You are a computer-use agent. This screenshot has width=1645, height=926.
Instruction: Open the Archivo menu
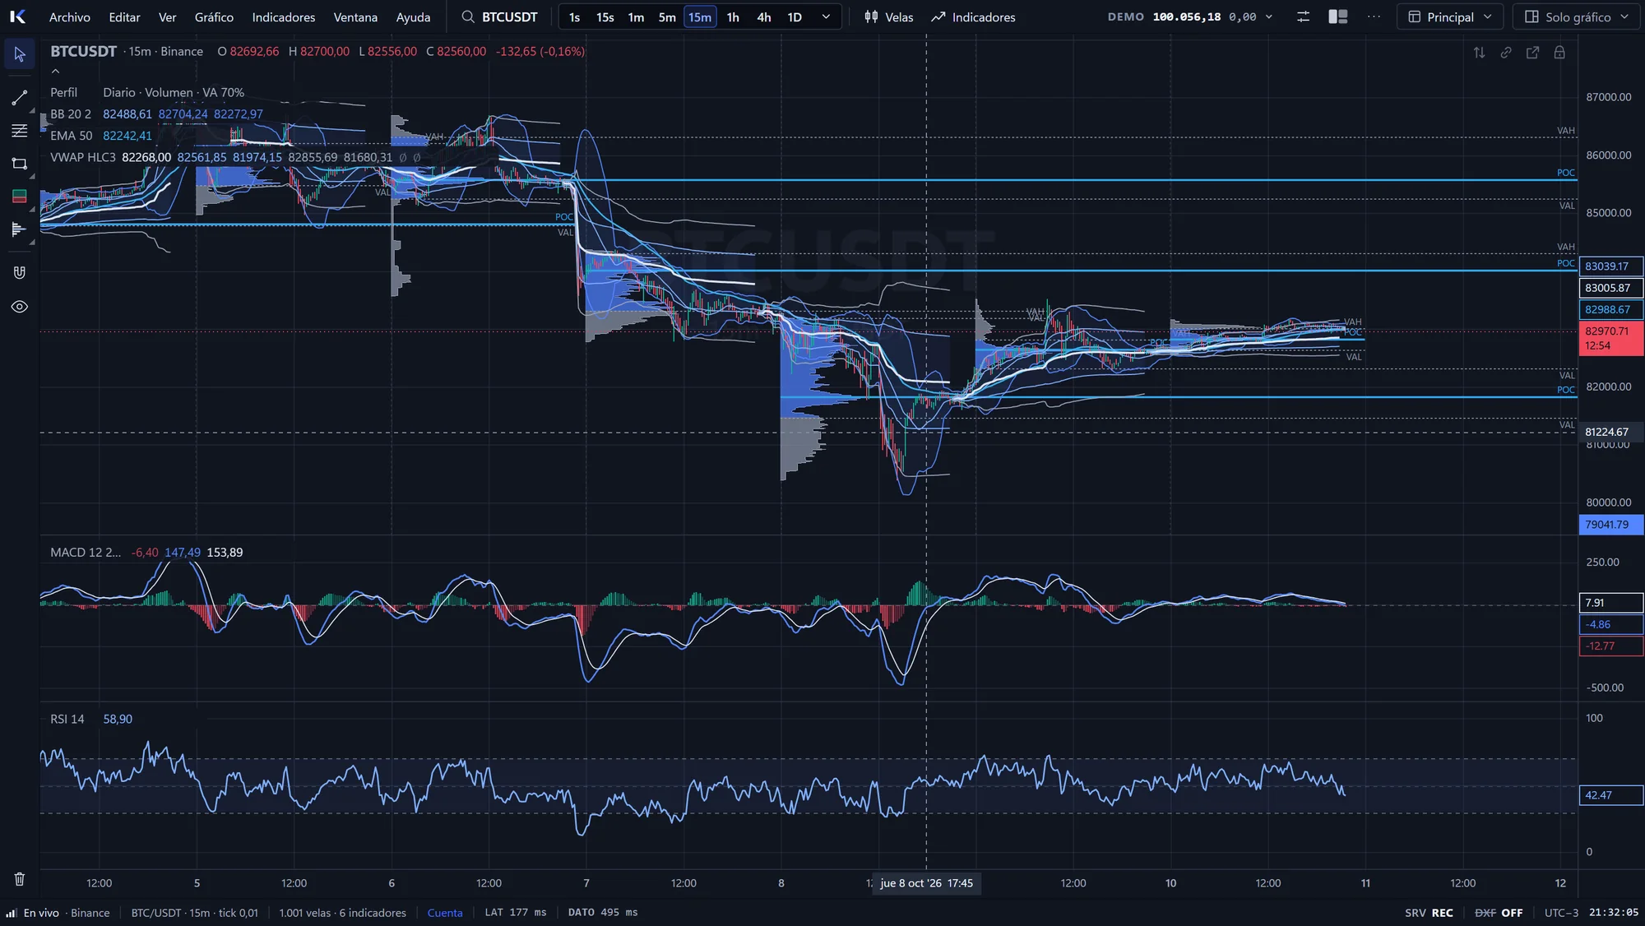[x=70, y=17]
